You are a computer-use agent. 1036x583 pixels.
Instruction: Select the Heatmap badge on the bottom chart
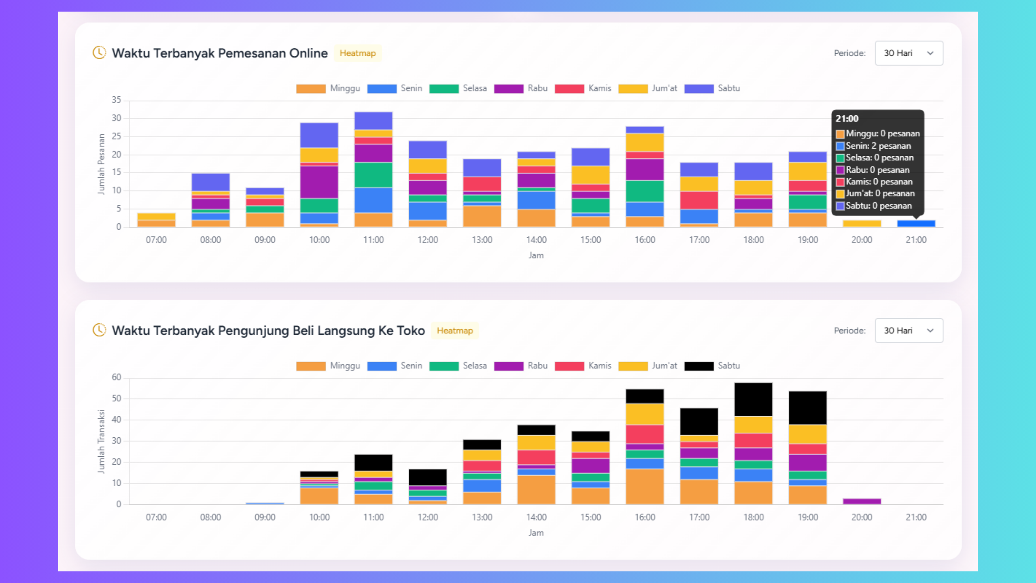tap(455, 330)
